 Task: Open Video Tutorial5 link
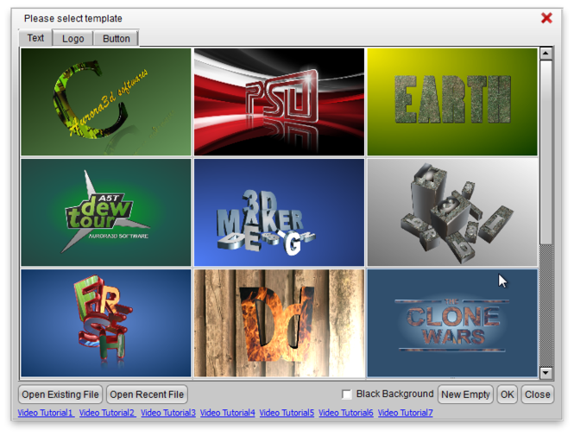pyautogui.click(x=287, y=413)
